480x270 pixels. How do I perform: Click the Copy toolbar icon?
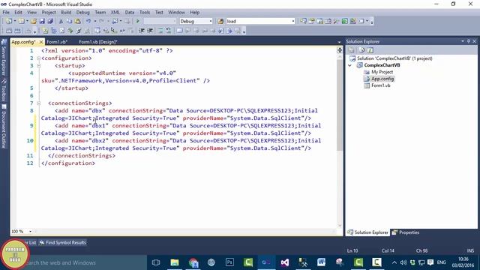(x=69, y=21)
